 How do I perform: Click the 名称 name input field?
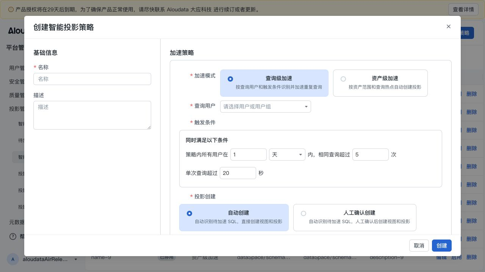(x=92, y=79)
